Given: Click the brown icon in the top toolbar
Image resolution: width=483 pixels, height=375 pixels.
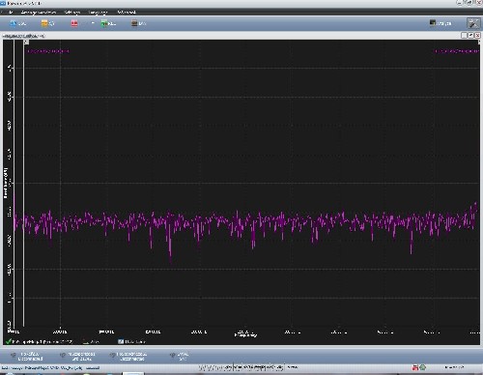Looking at the screenshot, I should 134,23.
